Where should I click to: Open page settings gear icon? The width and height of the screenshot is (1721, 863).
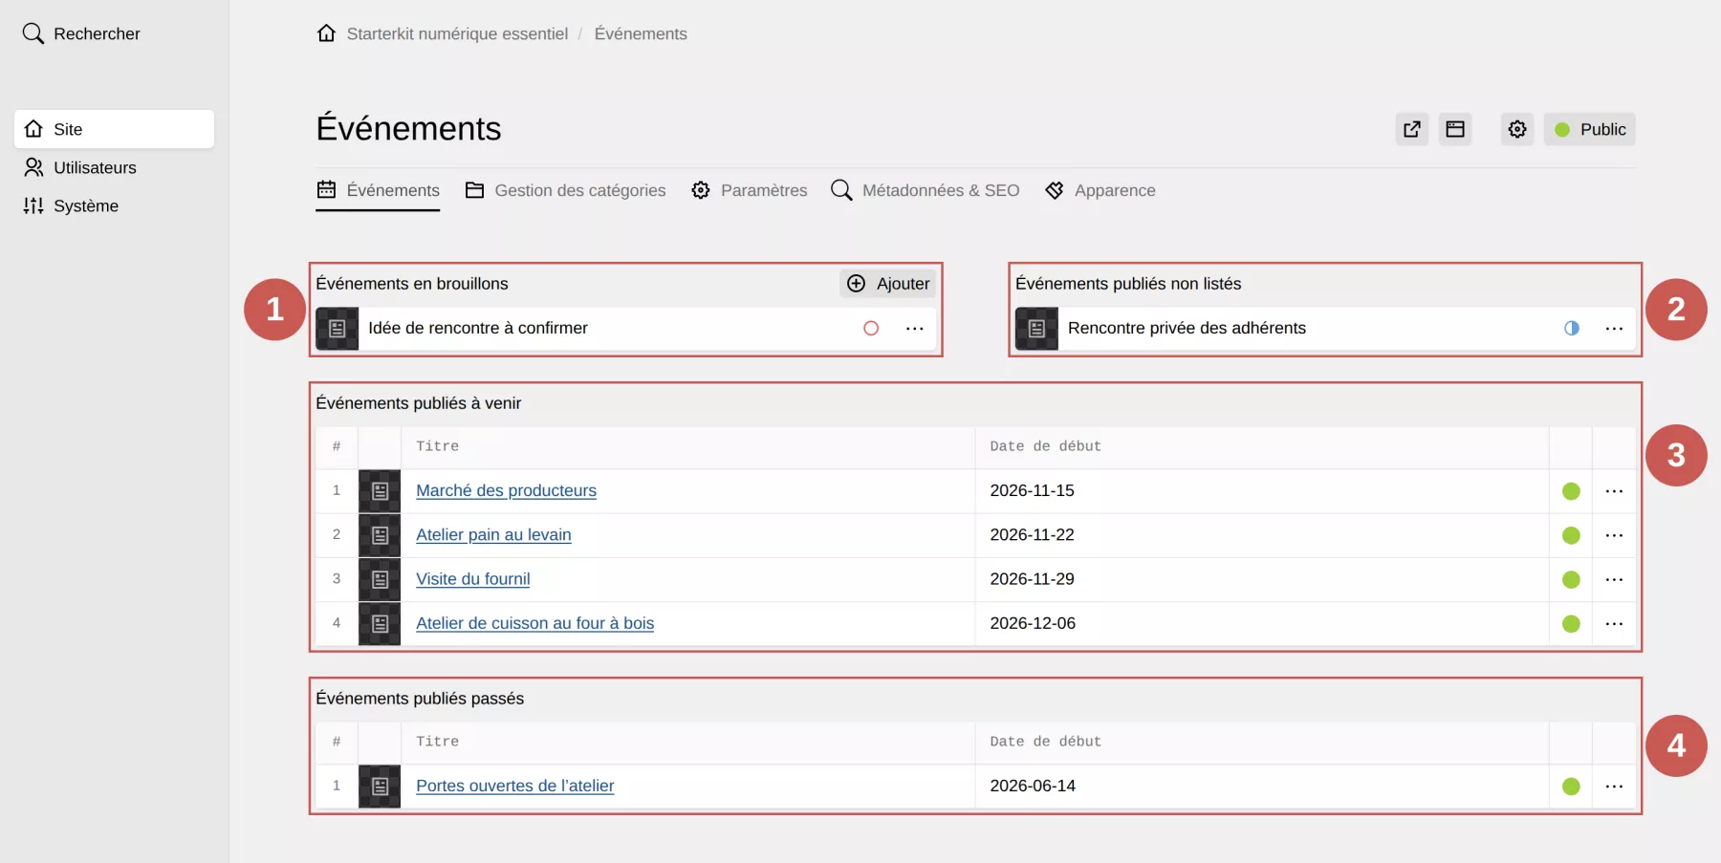coord(1517,129)
